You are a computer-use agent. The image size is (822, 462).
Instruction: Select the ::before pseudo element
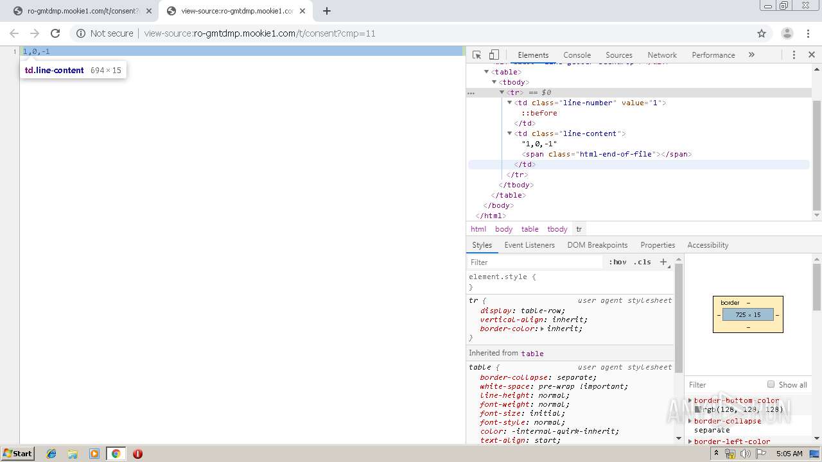(x=539, y=113)
